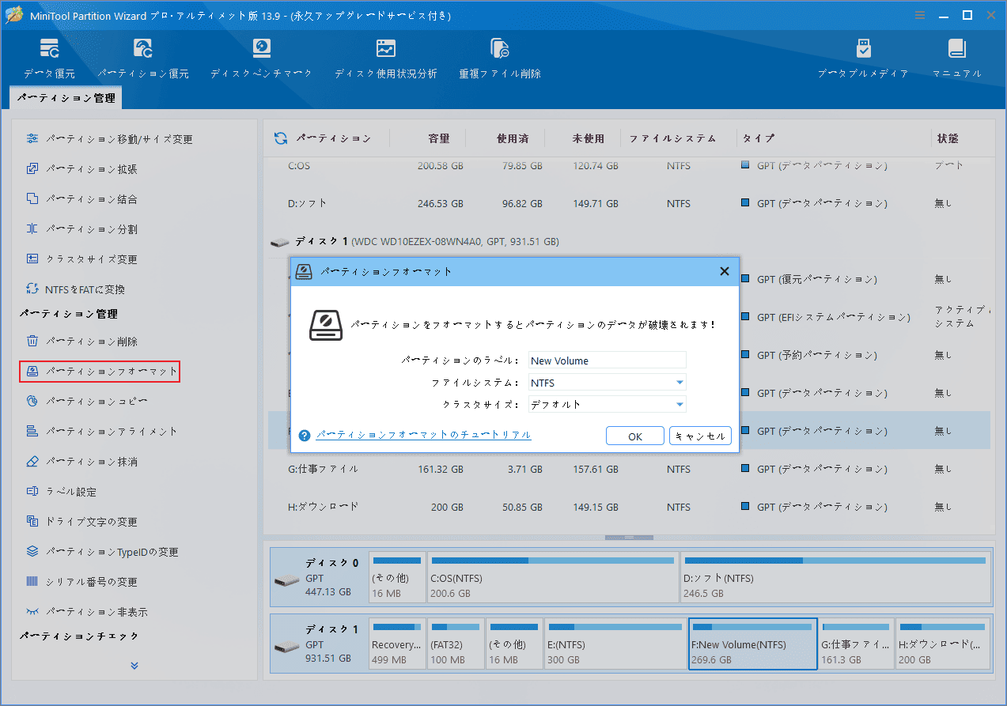The height and width of the screenshot is (706, 1007).
Task: Launch ディスクベンチマーク
Action: (x=261, y=58)
